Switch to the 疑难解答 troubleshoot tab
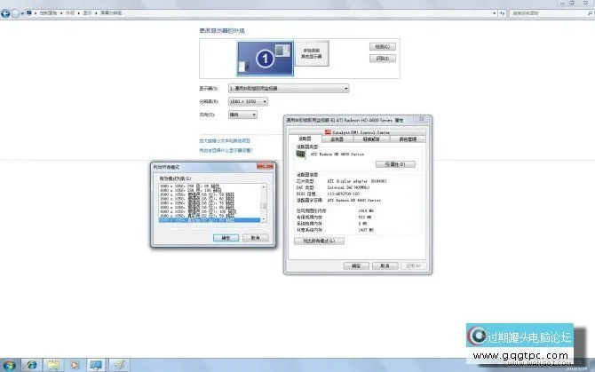 pos(371,139)
